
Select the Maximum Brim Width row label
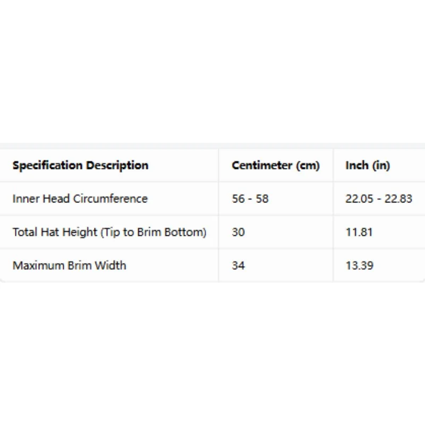click(x=70, y=265)
